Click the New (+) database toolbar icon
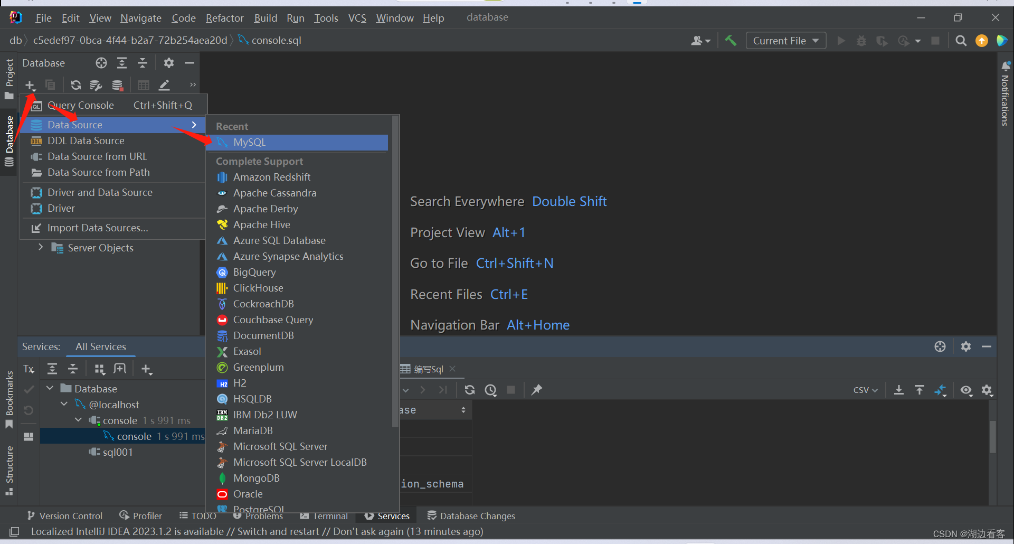Image resolution: width=1014 pixels, height=544 pixels. pos(30,85)
